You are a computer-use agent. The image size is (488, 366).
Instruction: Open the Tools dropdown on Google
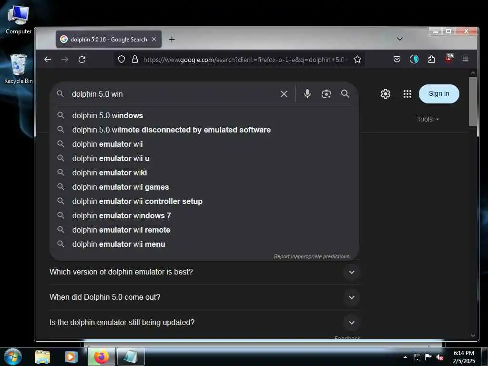pos(428,119)
